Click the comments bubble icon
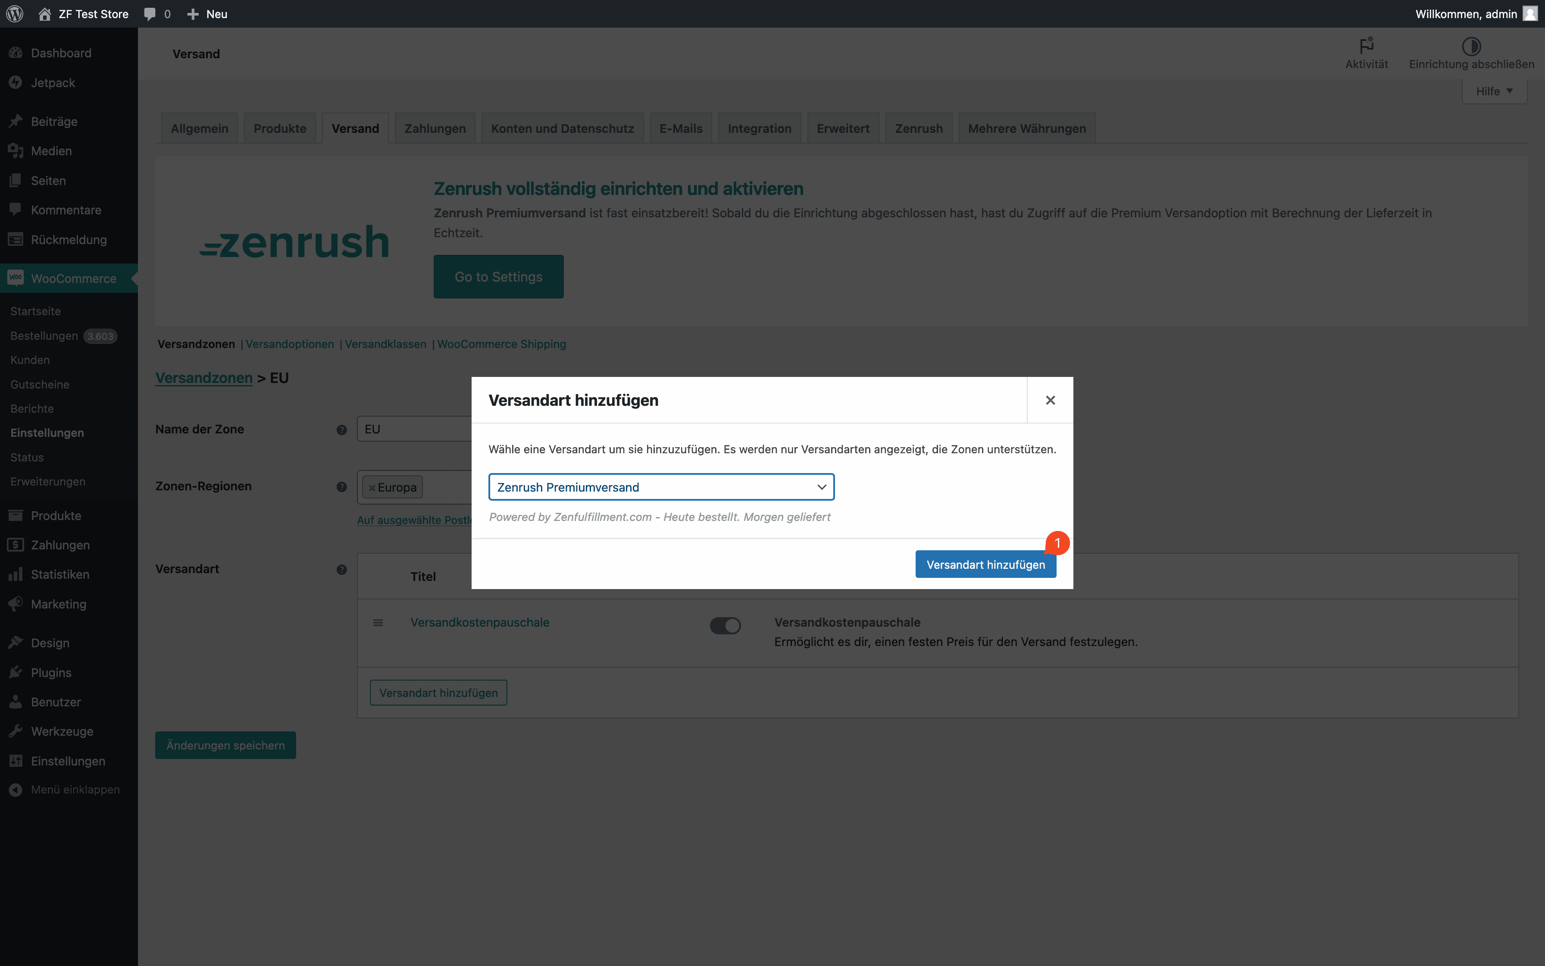This screenshot has height=966, width=1545. click(148, 13)
